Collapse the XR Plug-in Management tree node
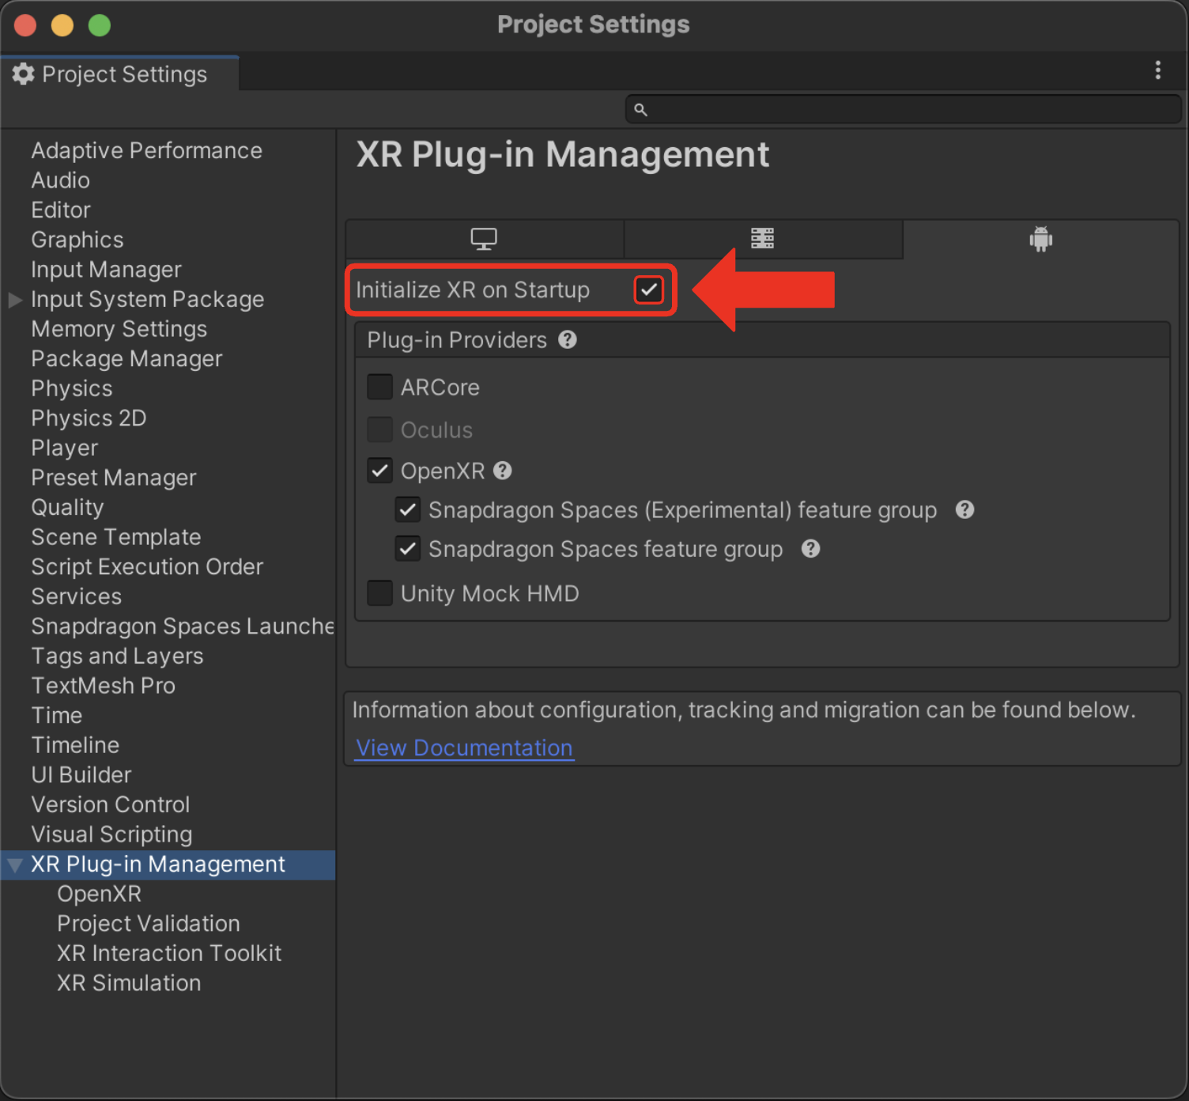The image size is (1189, 1101). (14, 865)
